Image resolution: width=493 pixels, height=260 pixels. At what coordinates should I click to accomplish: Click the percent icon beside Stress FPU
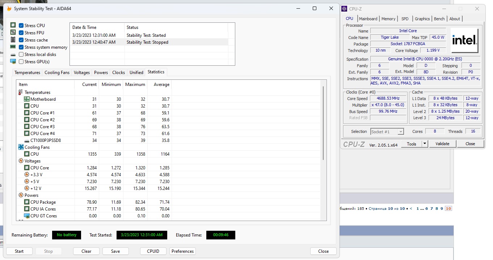(x=13, y=32)
